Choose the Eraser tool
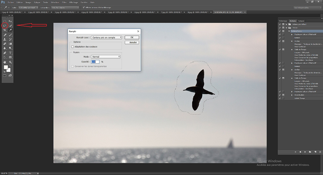This screenshot has width=323, height=175. tap(5, 44)
